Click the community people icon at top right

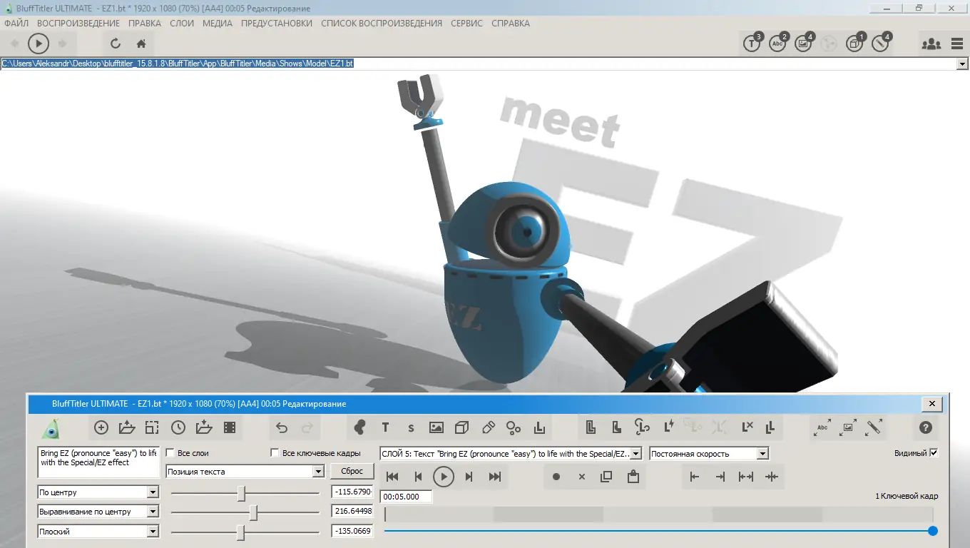931,44
